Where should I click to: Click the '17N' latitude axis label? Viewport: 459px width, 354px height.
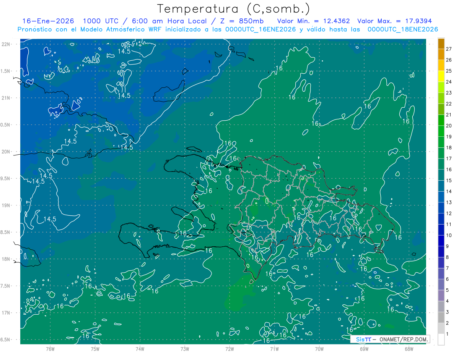6,313
